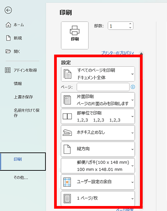Select 上書き保存 in the sidebar
This screenshot has height=211, width=167.
(23, 97)
